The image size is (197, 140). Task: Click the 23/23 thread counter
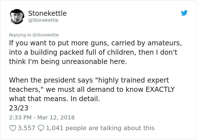19,108
